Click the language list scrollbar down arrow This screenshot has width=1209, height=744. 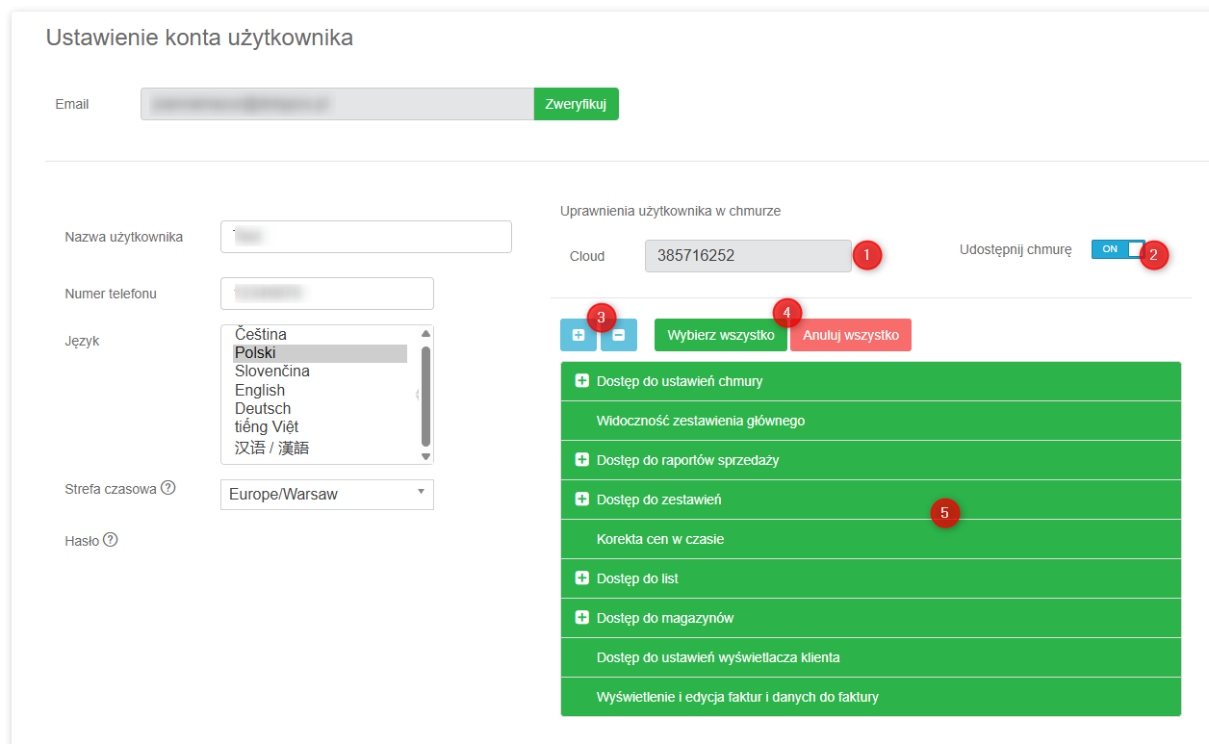click(425, 456)
